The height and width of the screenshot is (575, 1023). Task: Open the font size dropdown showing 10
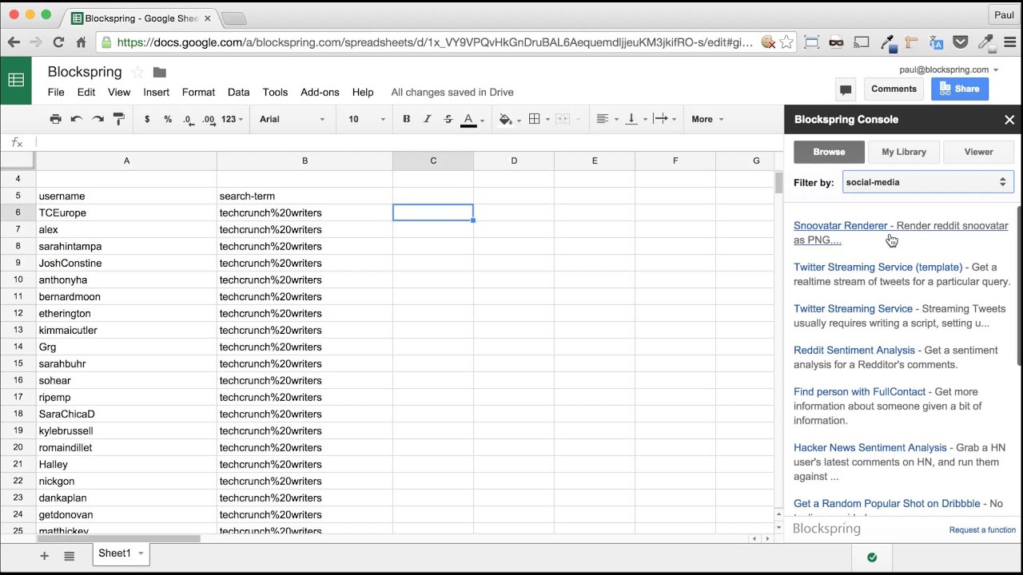pyautogui.click(x=366, y=119)
